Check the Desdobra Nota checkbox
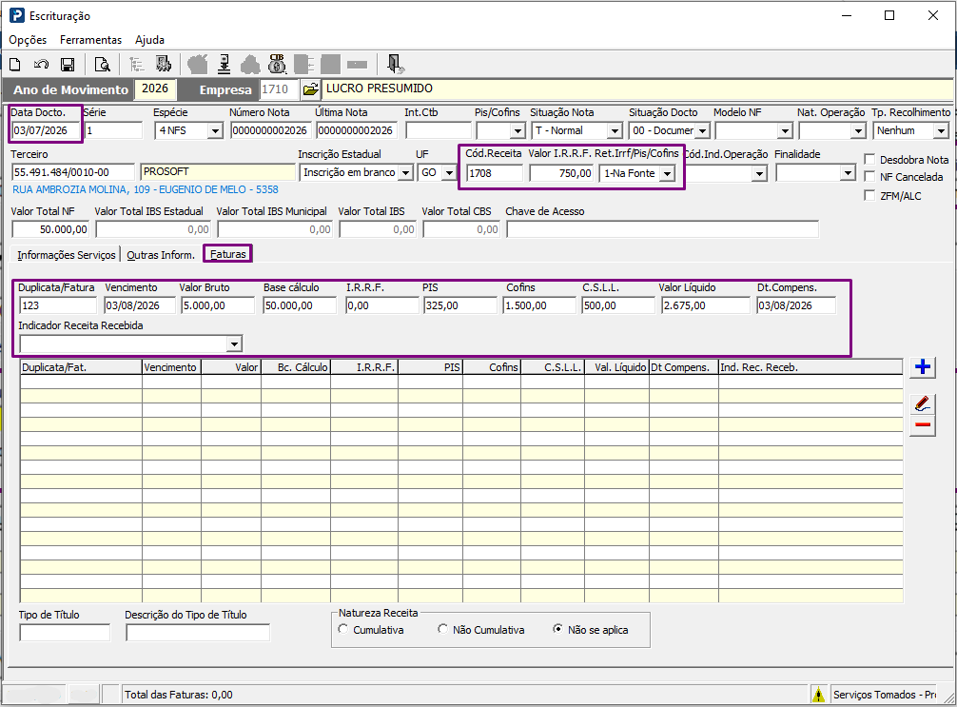Image resolution: width=957 pixels, height=707 pixels. click(869, 159)
